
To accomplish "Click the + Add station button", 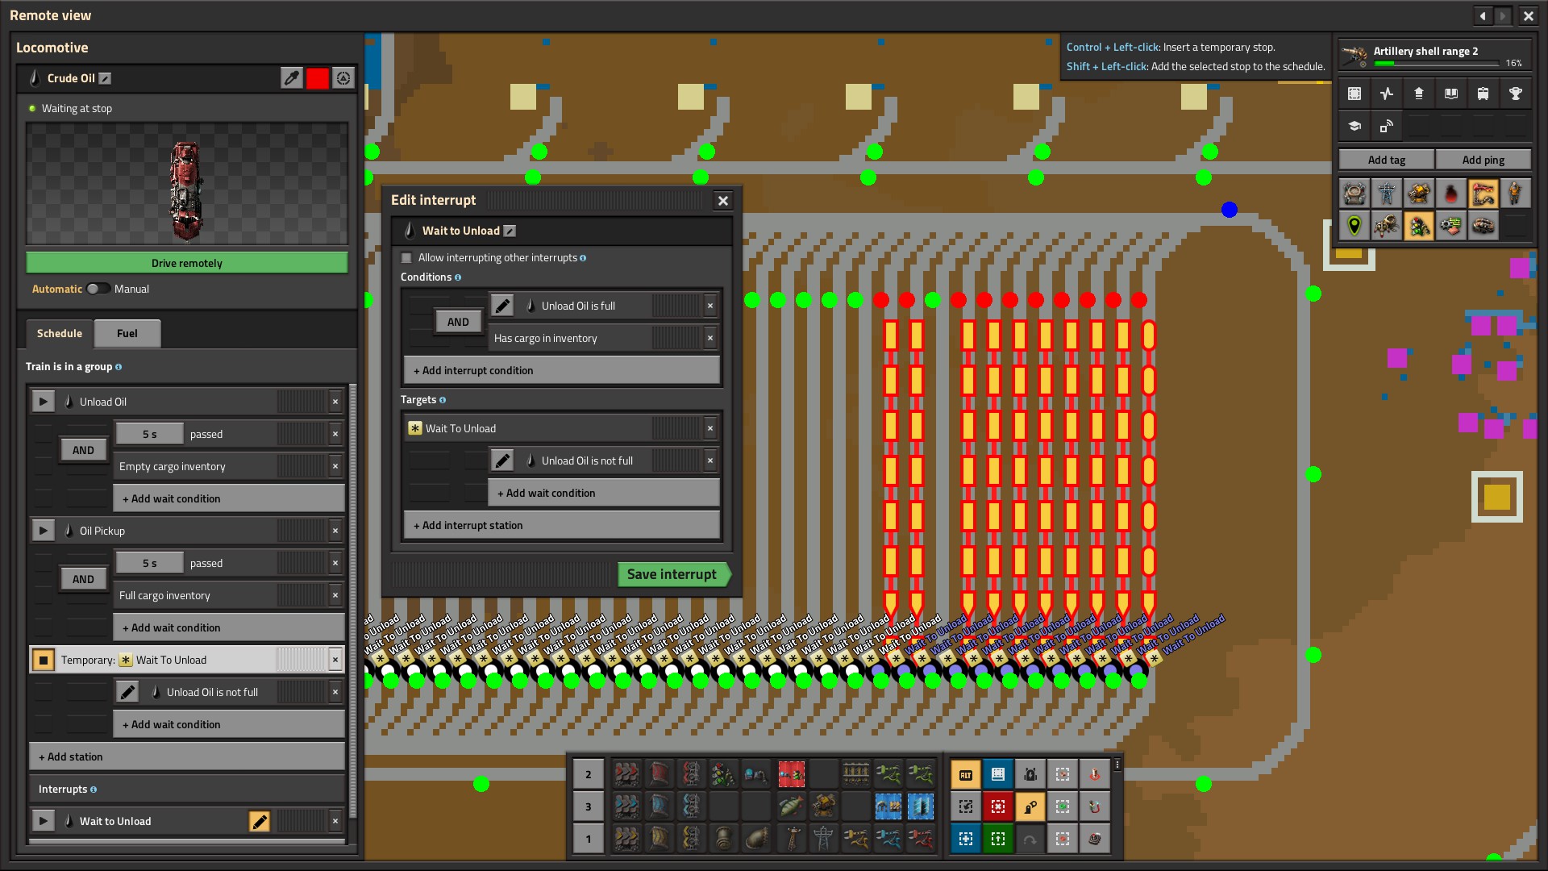I will coord(187,756).
